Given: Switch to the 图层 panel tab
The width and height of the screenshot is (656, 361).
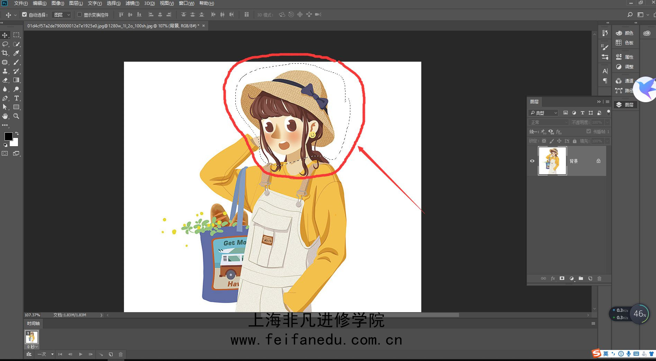Looking at the screenshot, I should pyautogui.click(x=534, y=102).
